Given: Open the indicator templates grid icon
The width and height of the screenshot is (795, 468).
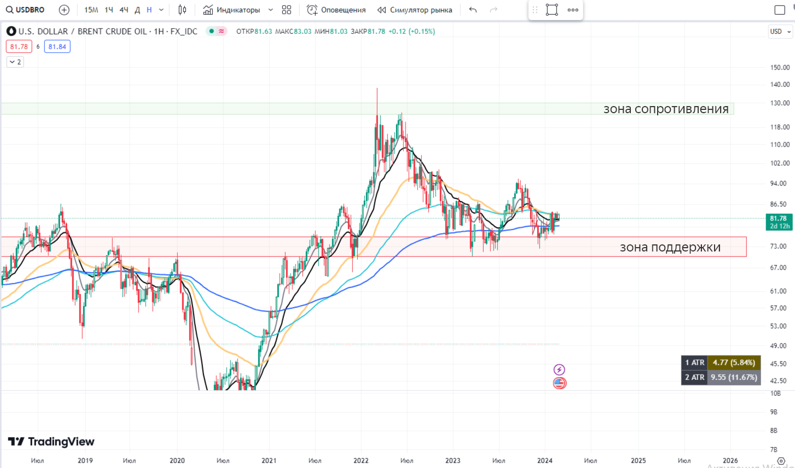Looking at the screenshot, I should [287, 10].
